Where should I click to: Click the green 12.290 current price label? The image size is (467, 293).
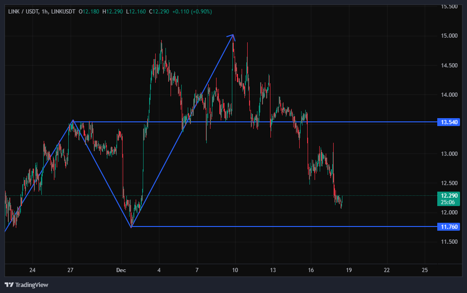tap(448, 196)
